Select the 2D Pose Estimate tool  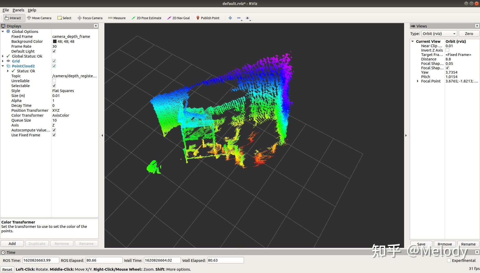[x=146, y=18]
